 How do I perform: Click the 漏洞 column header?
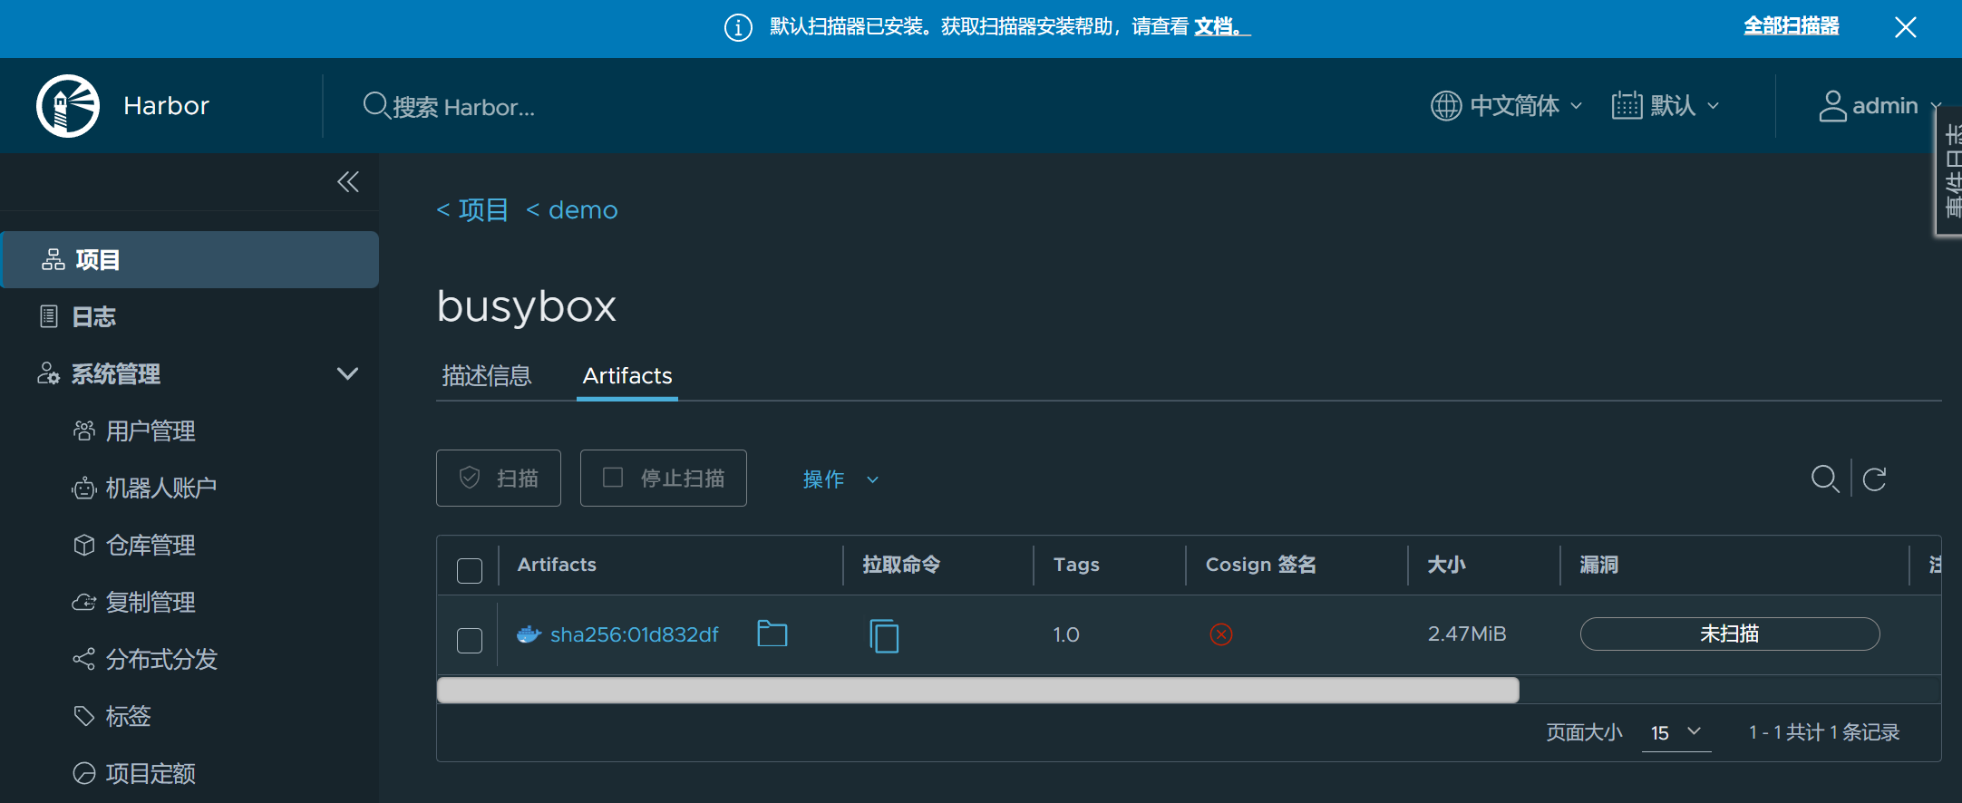coord(1598,564)
